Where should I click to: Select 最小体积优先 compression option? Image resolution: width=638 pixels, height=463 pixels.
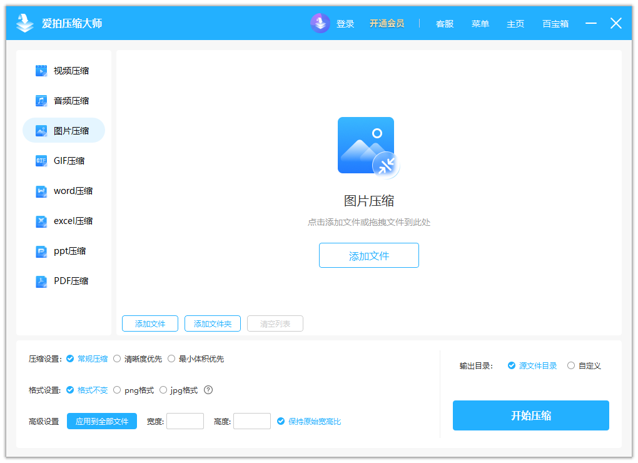tap(196, 359)
